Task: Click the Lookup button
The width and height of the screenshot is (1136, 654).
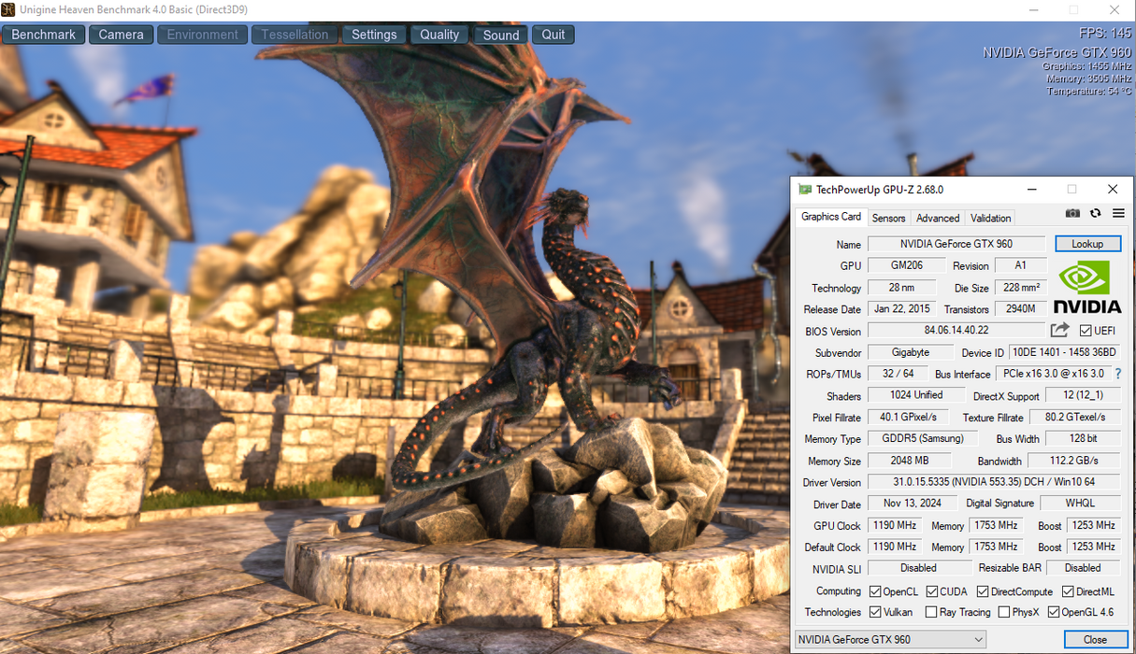Action: [1087, 244]
